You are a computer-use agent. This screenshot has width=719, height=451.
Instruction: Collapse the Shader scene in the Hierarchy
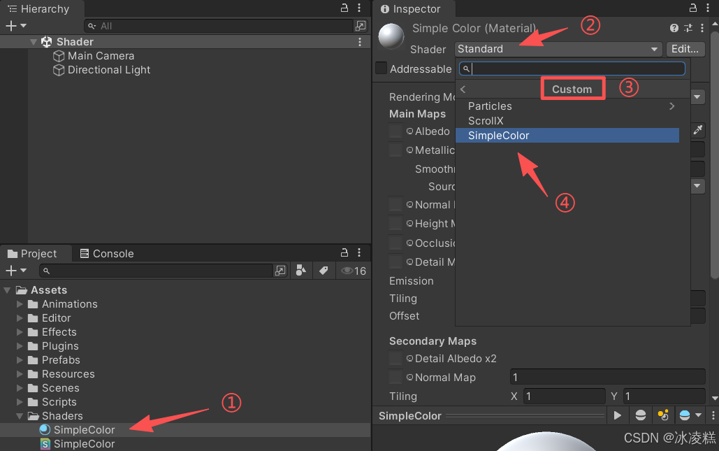point(33,42)
